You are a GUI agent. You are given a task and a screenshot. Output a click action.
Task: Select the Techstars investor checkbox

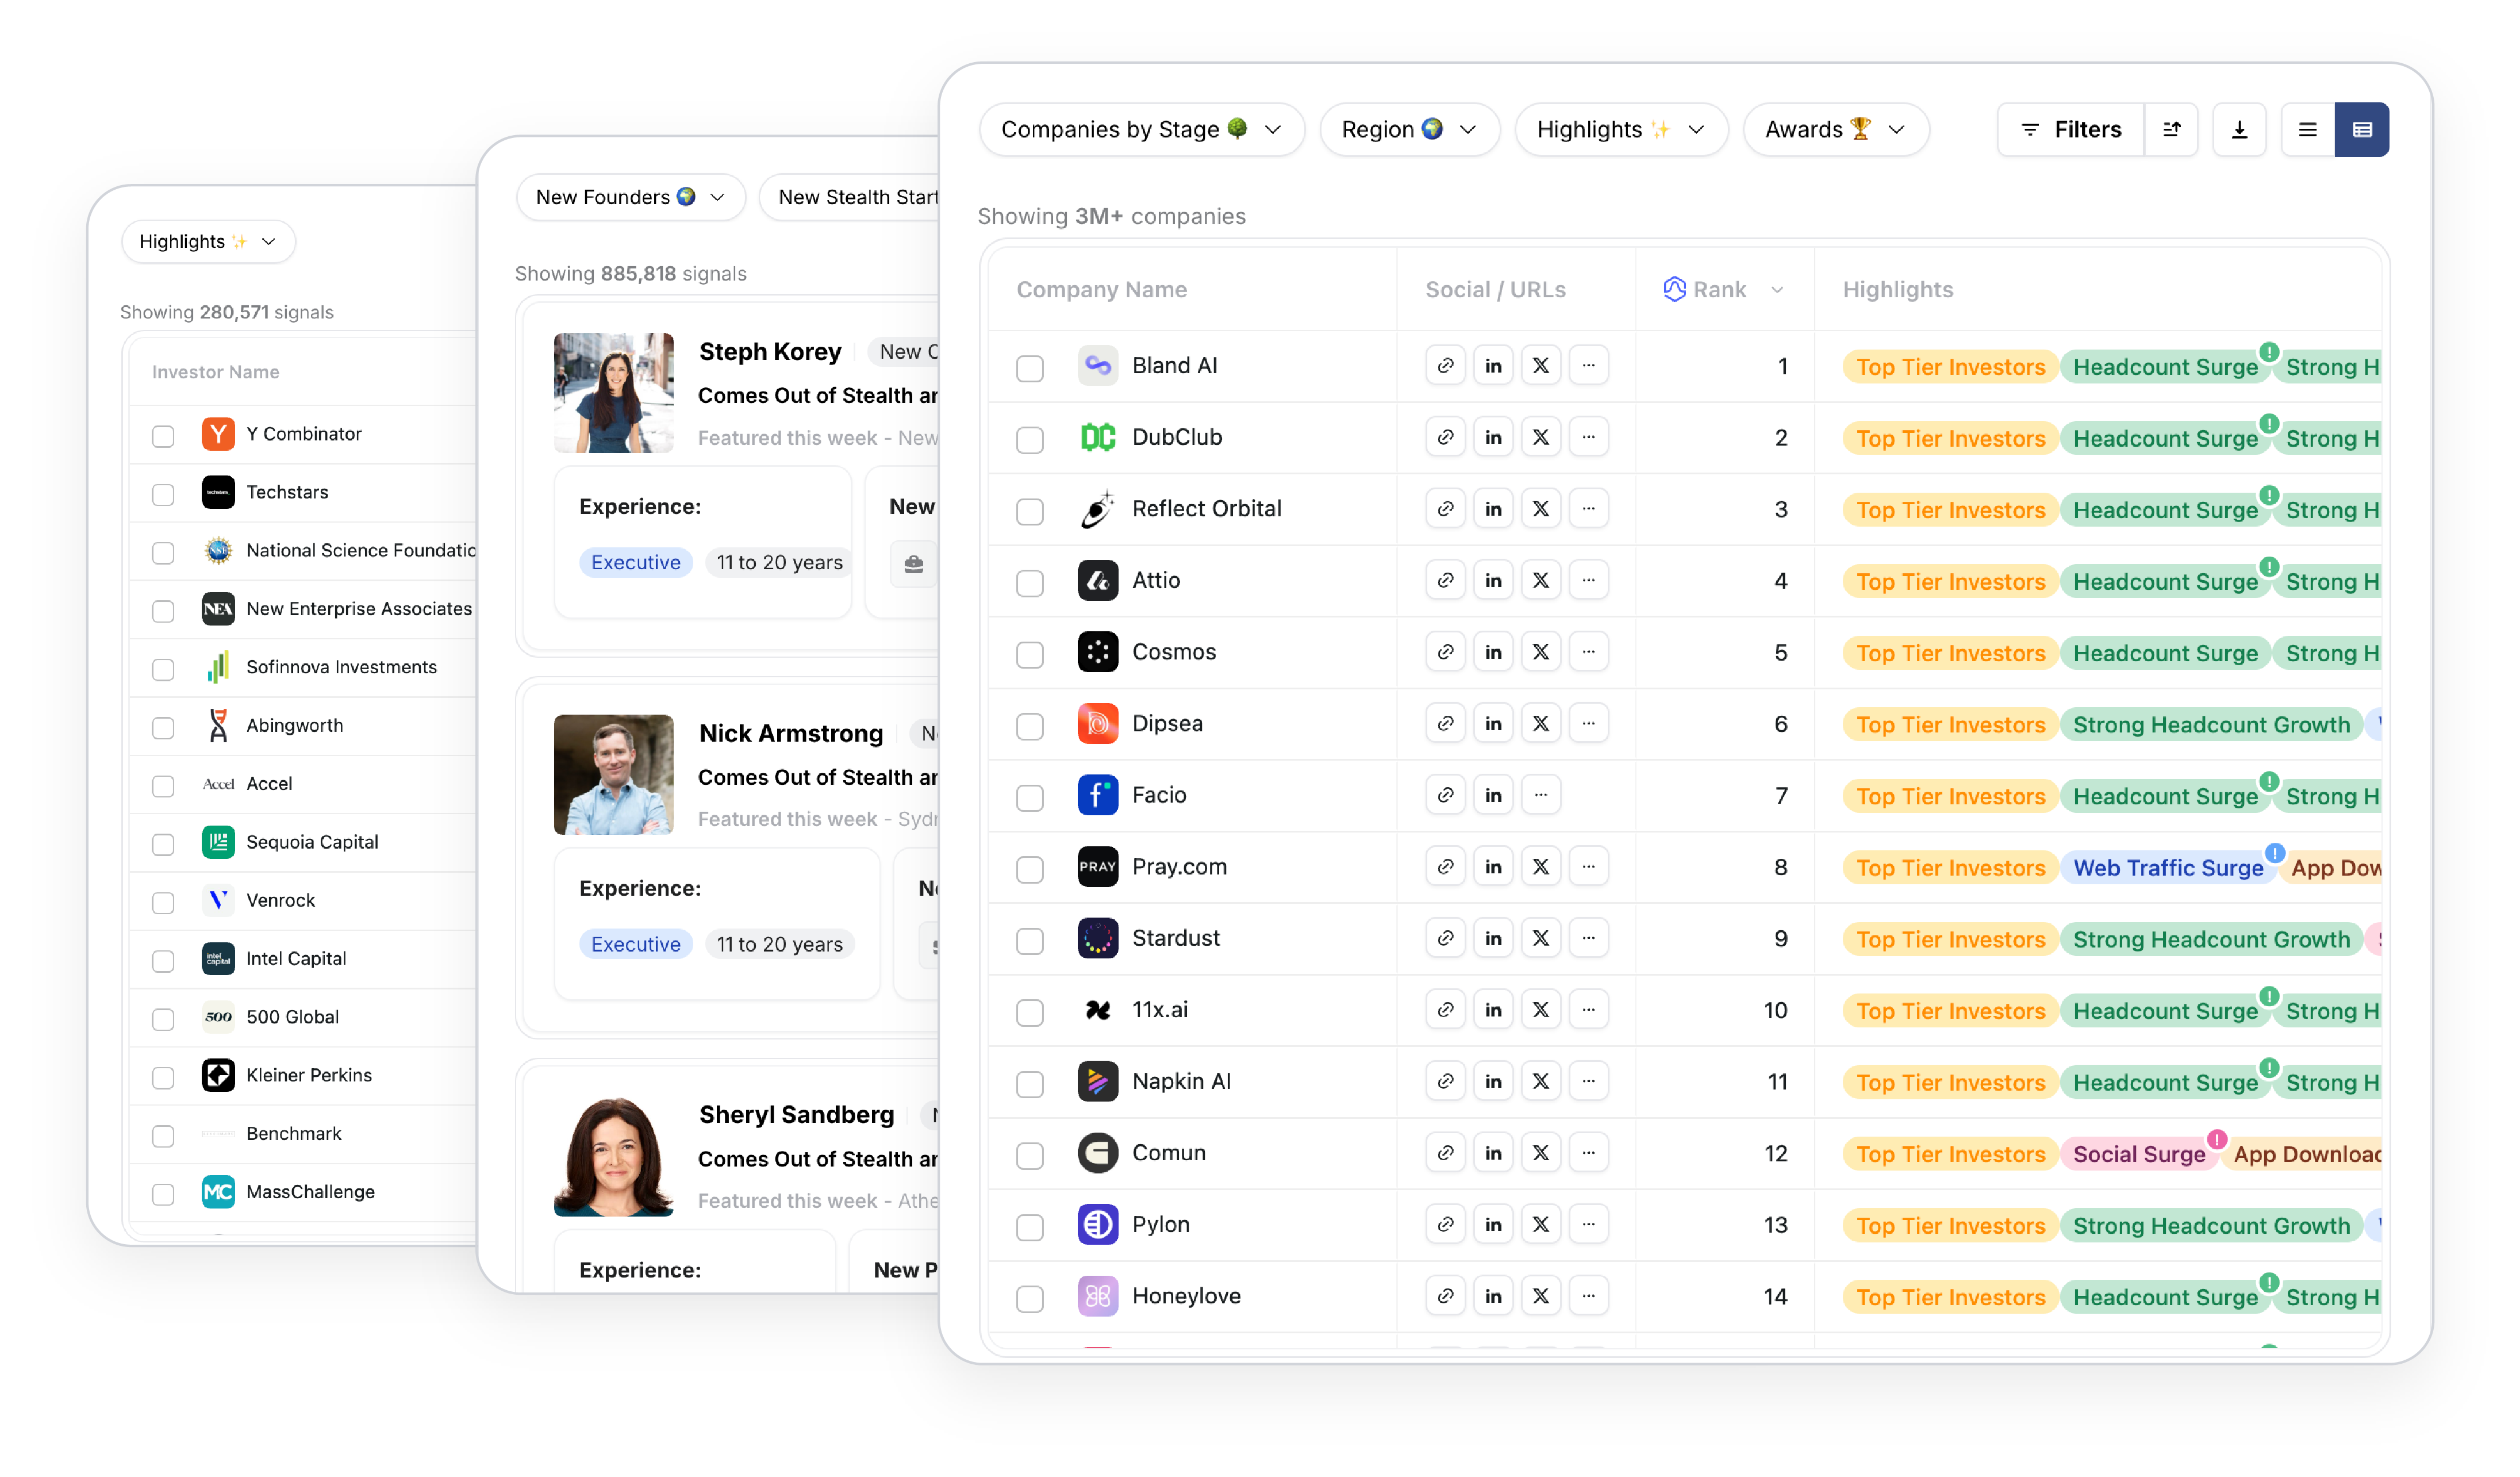163,494
